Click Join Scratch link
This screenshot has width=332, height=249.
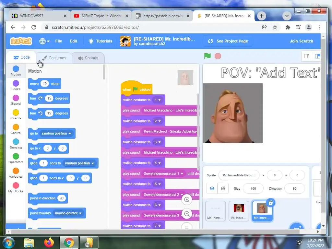pos(301,41)
